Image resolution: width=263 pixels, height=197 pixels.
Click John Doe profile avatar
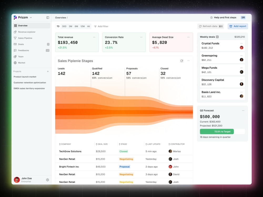17,180
